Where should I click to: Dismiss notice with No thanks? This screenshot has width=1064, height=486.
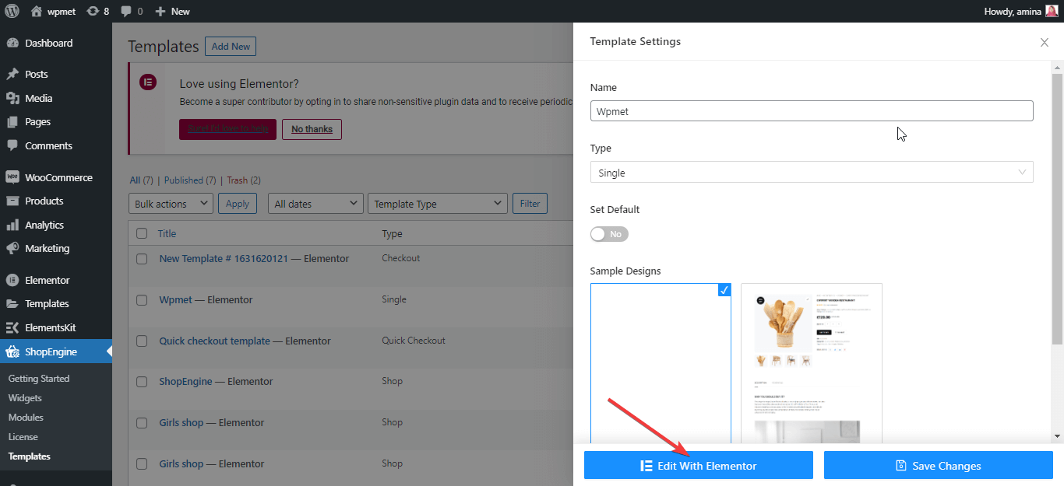(x=312, y=129)
